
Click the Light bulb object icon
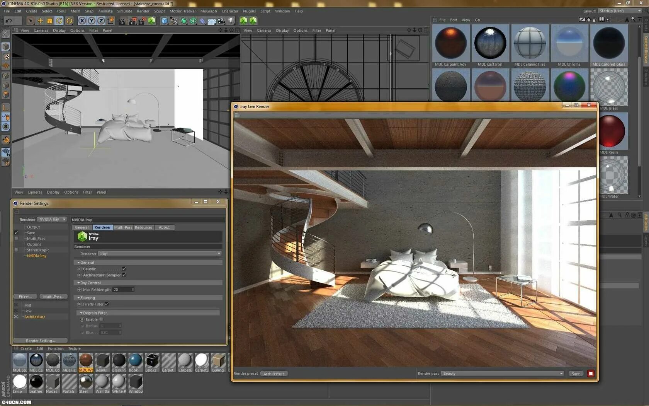click(231, 21)
